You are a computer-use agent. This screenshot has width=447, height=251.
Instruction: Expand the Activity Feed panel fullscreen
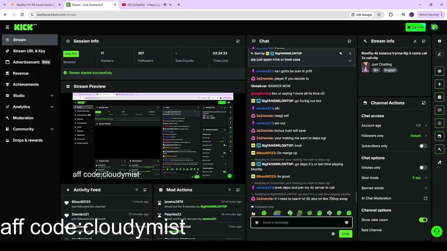[145, 190]
